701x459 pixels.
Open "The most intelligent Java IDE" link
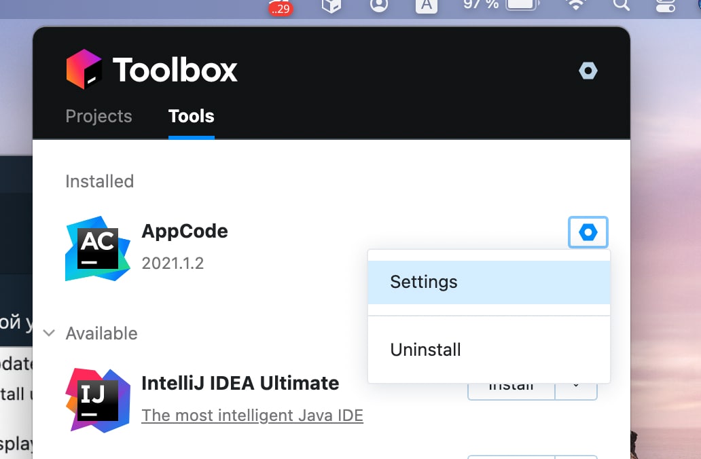pyautogui.click(x=252, y=415)
